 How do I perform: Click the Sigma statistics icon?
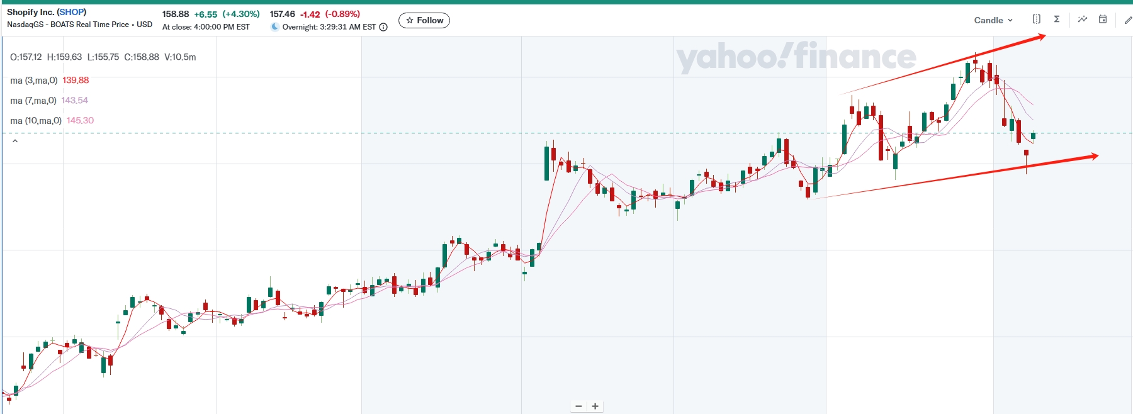[1057, 20]
